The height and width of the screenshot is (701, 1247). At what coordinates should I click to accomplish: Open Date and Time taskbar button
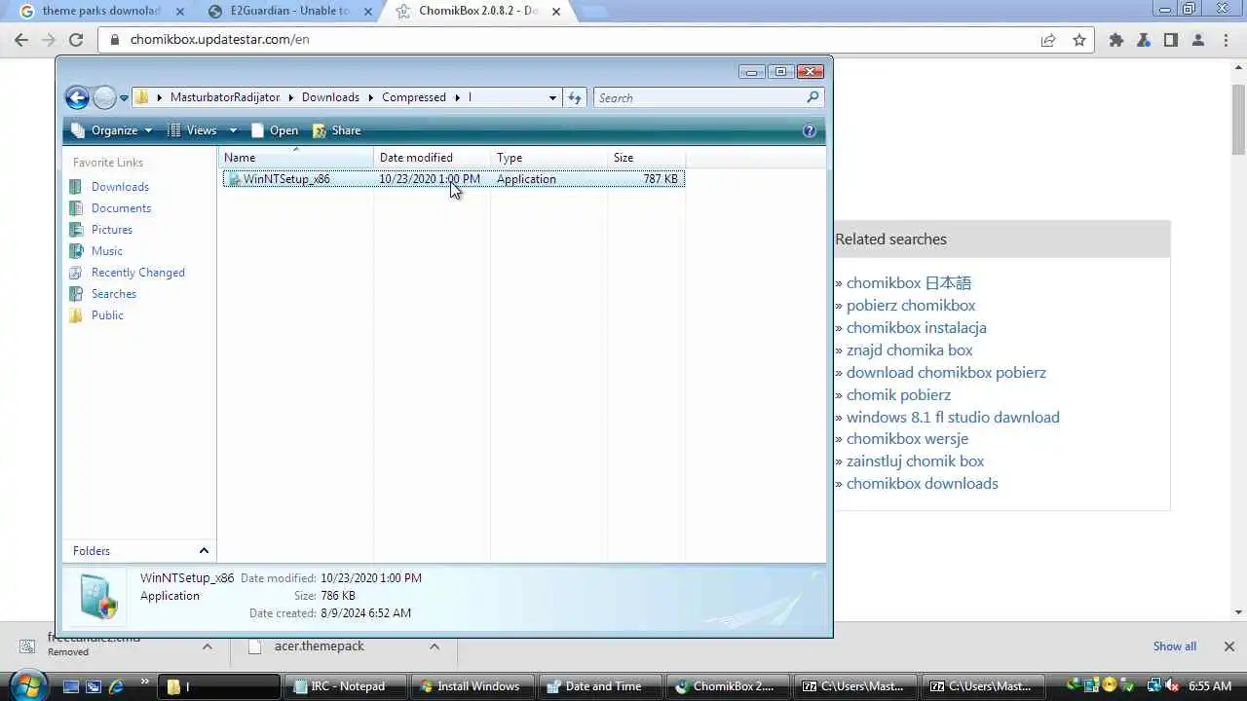tap(601, 686)
